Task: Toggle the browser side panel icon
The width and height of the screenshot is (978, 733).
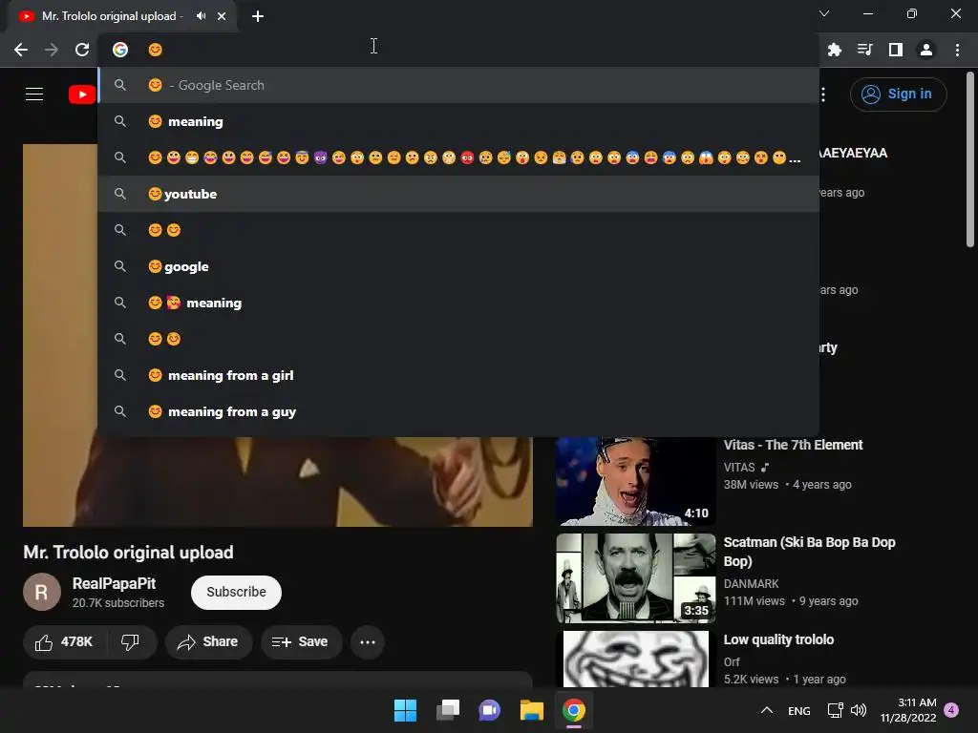Action: click(x=896, y=50)
